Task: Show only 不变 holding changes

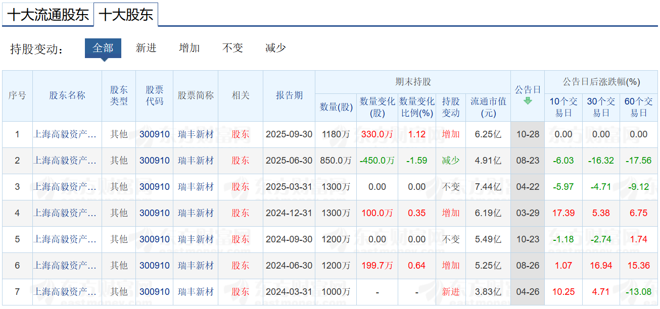Action: [232, 48]
